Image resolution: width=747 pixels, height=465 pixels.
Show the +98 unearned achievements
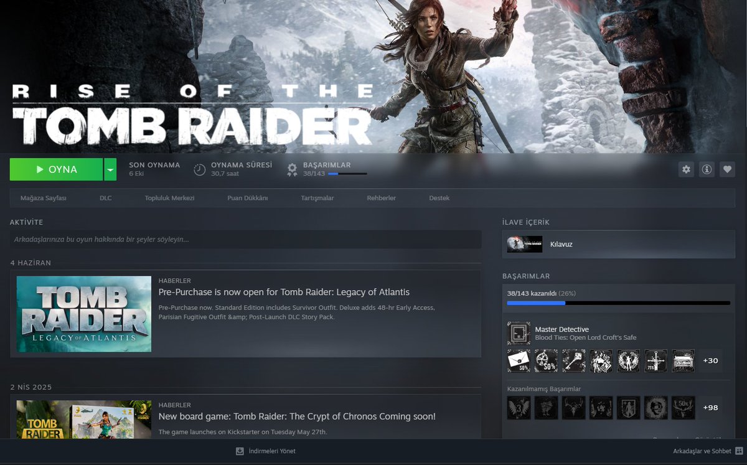pyautogui.click(x=710, y=408)
